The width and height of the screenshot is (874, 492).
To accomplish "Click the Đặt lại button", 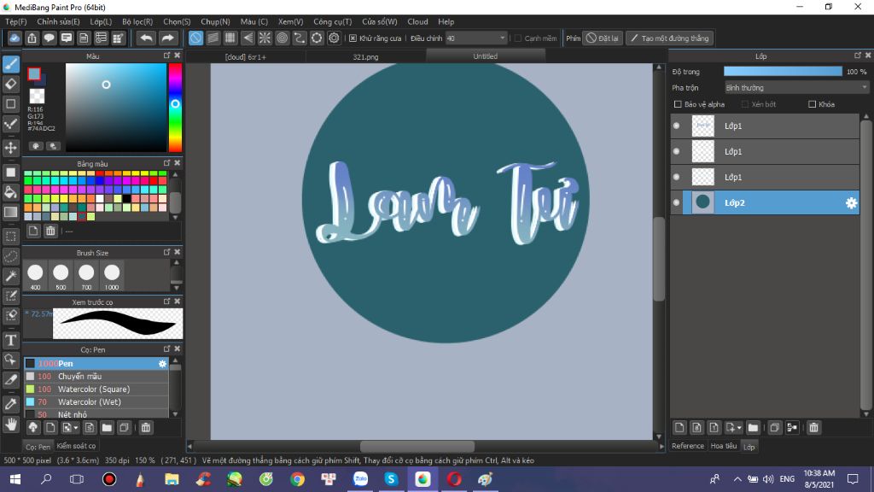I will tap(603, 38).
